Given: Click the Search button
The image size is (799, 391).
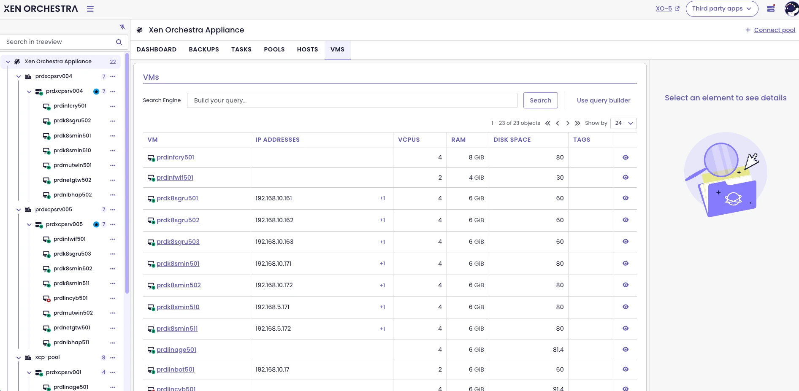Looking at the screenshot, I should click(540, 100).
